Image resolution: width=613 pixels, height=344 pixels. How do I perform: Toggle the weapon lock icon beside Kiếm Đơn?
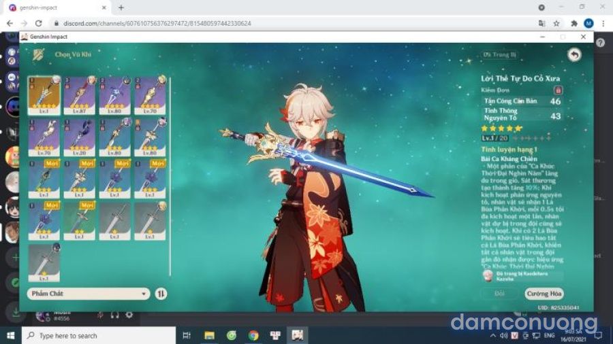[558, 90]
